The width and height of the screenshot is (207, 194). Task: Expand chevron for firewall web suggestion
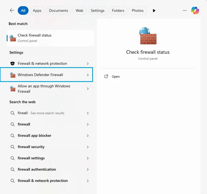(x=88, y=124)
